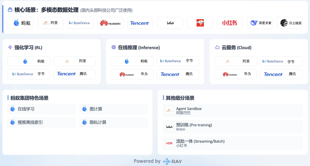Select the 小红书 logo card in the 核心场景 row
This screenshot has width=310, height=166.
(230, 23)
